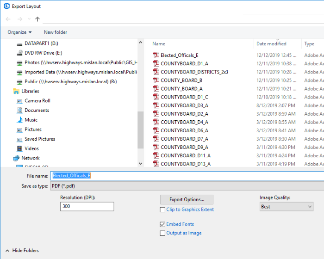The height and width of the screenshot is (259, 324).
Task: Uncheck the Embed Fonts checkbox
Action: 162,224
